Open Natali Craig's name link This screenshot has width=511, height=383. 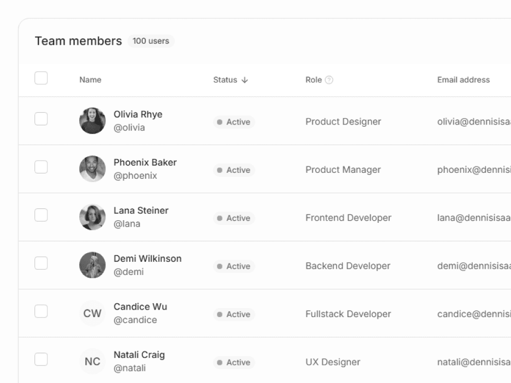pyautogui.click(x=139, y=355)
